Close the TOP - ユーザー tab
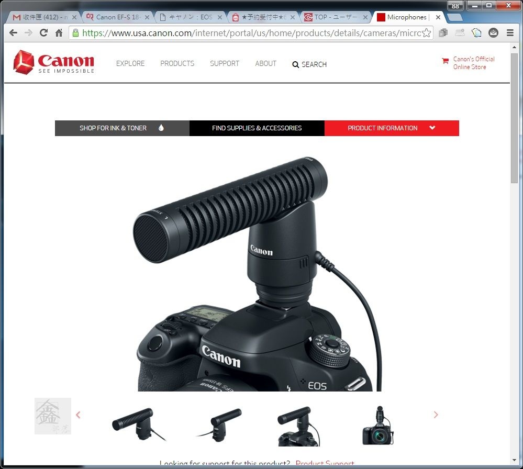 [365, 17]
